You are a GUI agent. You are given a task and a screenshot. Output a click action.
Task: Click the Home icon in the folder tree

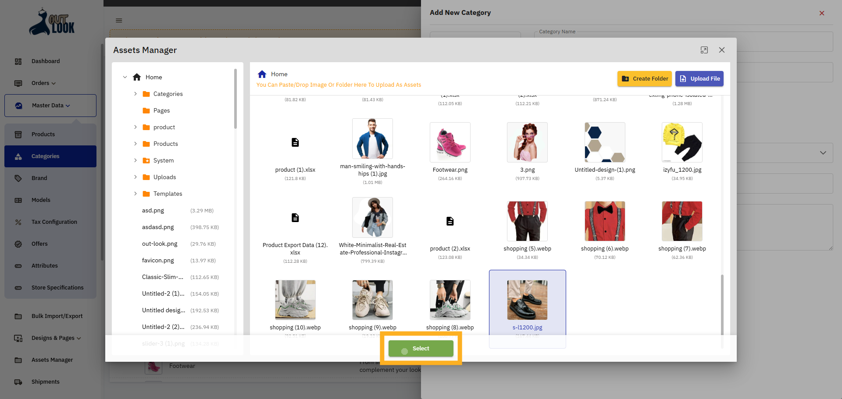(137, 77)
